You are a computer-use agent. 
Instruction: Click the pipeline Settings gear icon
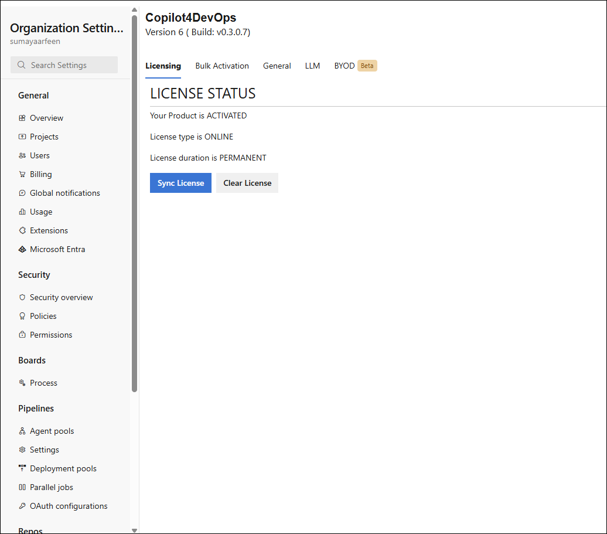pyautogui.click(x=22, y=450)
